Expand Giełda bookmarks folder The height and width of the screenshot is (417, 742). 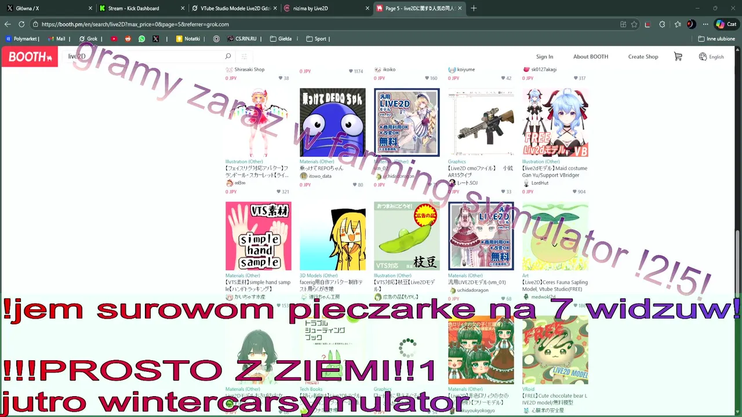tap(281, 39)
